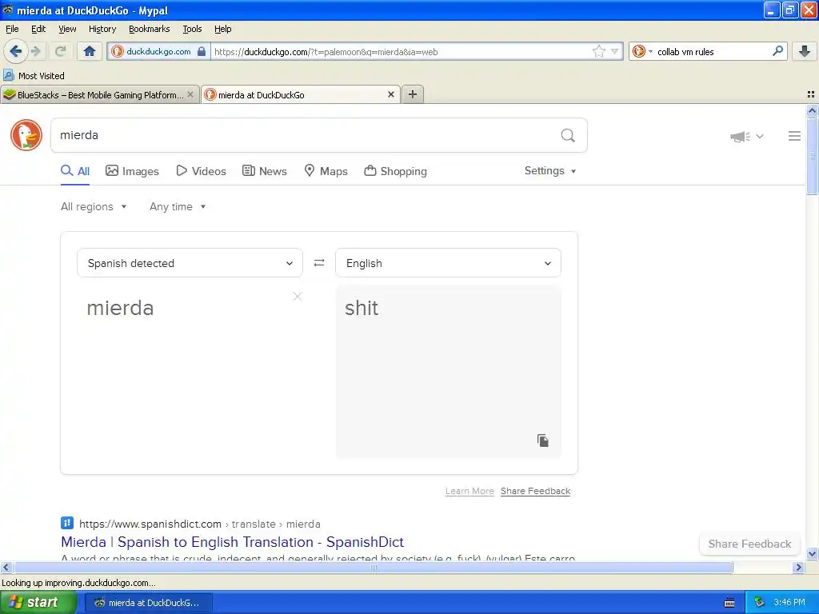Click the vertical scrollbar up arrow

click(x=812, y=110)
